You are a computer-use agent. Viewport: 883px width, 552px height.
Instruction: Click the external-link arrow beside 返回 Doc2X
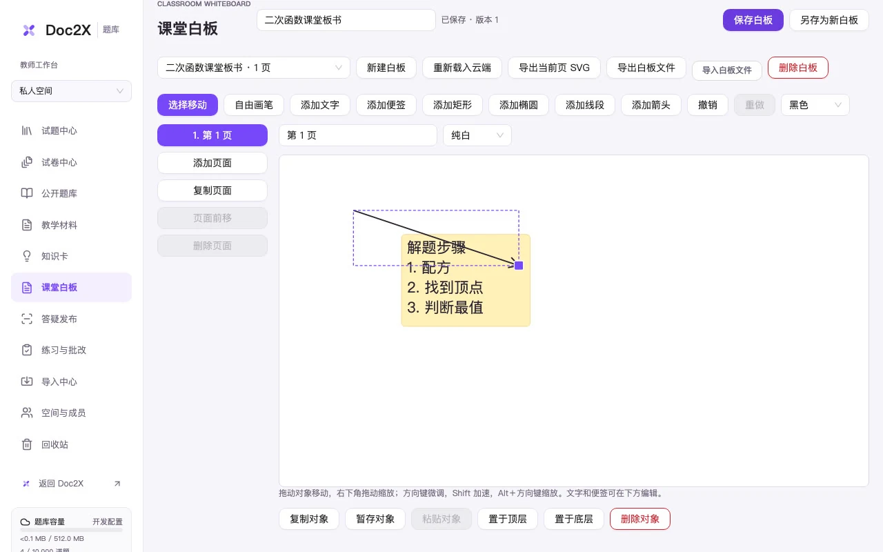(117, 484)
